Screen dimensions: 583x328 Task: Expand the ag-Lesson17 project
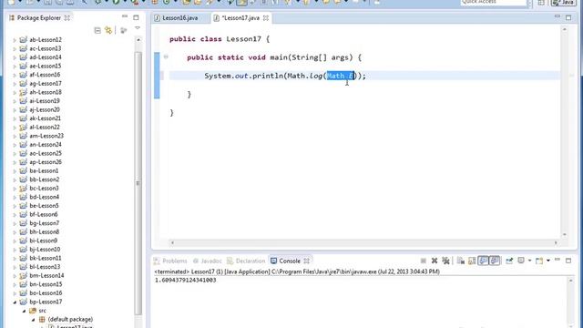pos(15,84)
